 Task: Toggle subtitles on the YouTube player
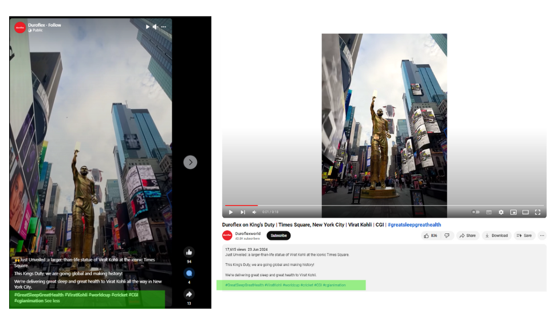(x=489, y=212)
